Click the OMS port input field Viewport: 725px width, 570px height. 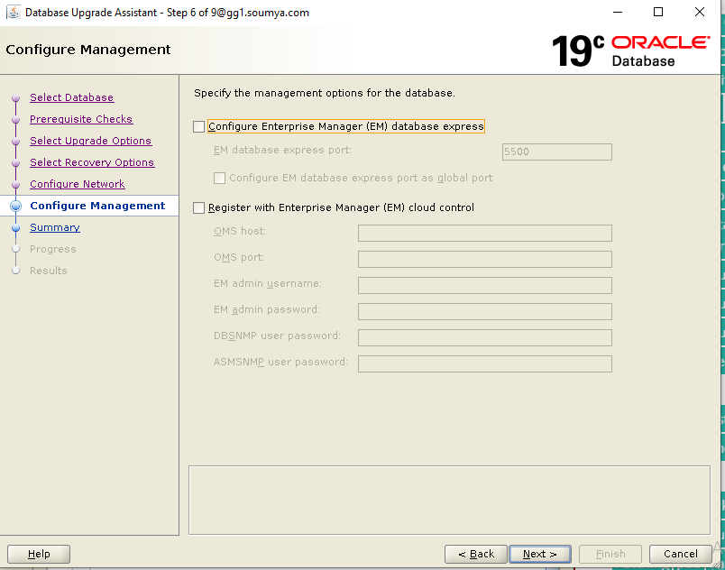[484, 259]
